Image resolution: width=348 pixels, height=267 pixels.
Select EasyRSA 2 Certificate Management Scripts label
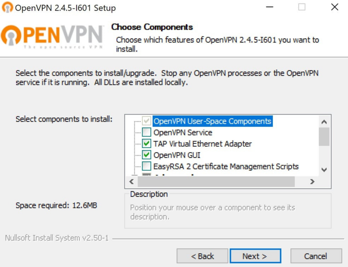226,167
